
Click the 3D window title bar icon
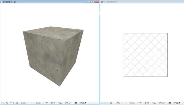coord(1,2)
